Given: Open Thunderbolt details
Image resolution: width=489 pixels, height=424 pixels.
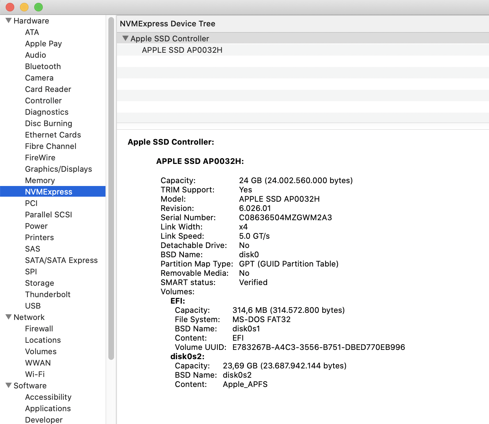Looking at the screenshot, I should coord(48,294).
